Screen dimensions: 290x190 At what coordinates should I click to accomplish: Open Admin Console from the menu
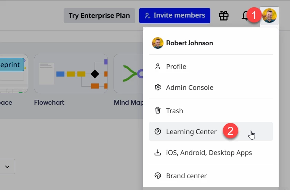pos(211,88)
